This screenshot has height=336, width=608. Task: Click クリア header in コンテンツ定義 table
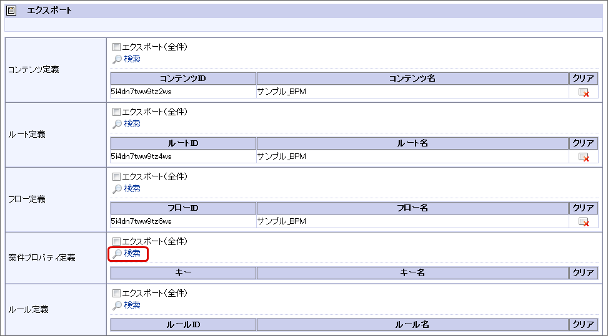[x=584, y=79]
